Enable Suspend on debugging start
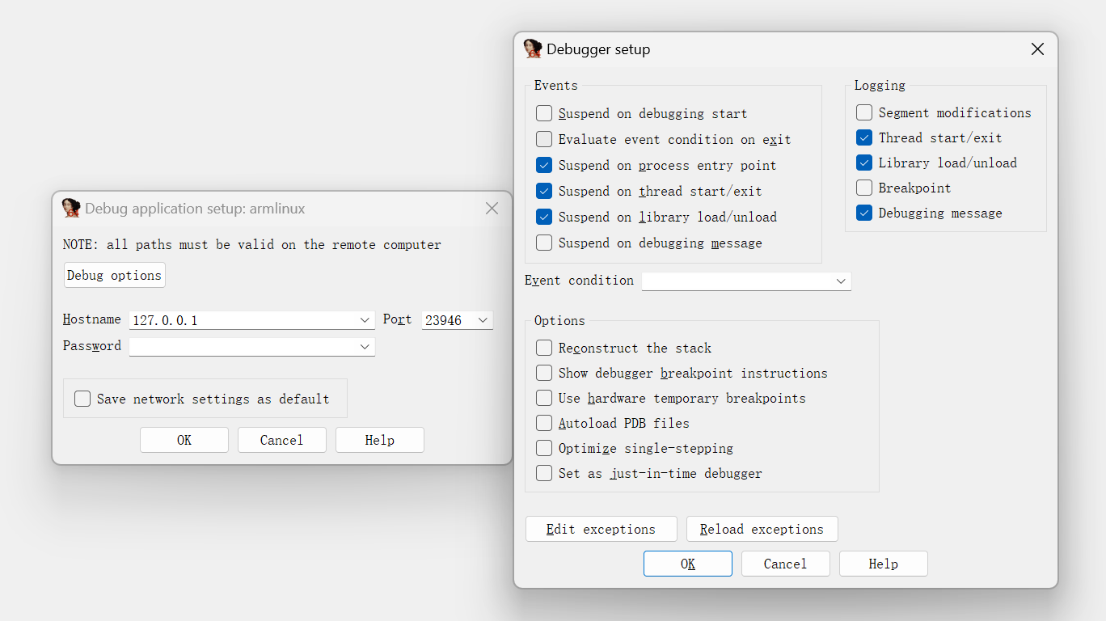1106x621 pixels. (544, 114)
